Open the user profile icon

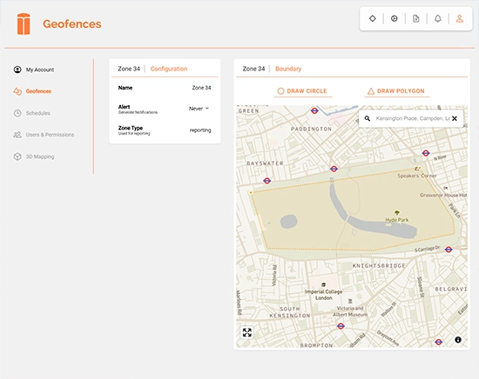(460, 18)
